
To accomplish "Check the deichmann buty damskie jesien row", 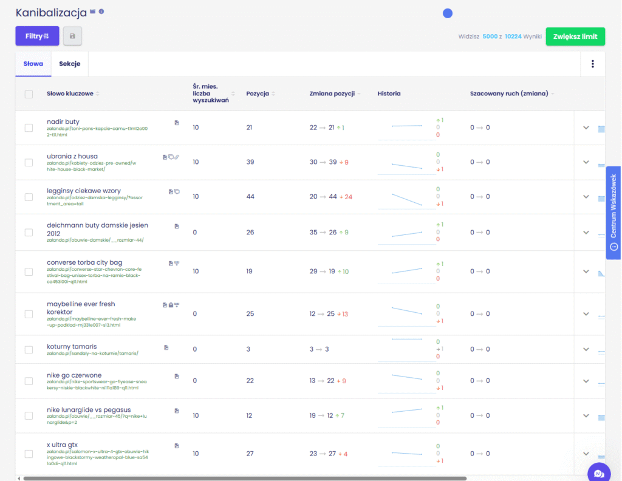I will (29, 233).
